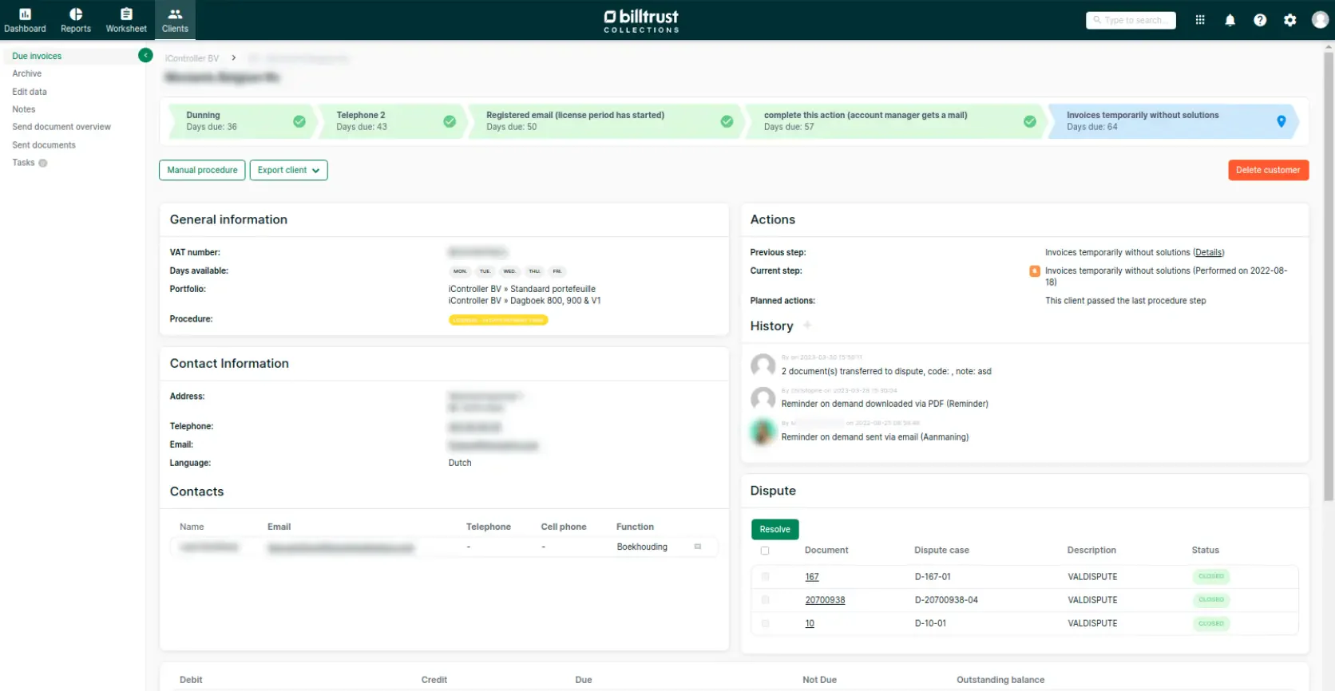Click the yellow Procedure badge
The image size is (1335, 691).
pyautogui.click(x=498, y=320)
